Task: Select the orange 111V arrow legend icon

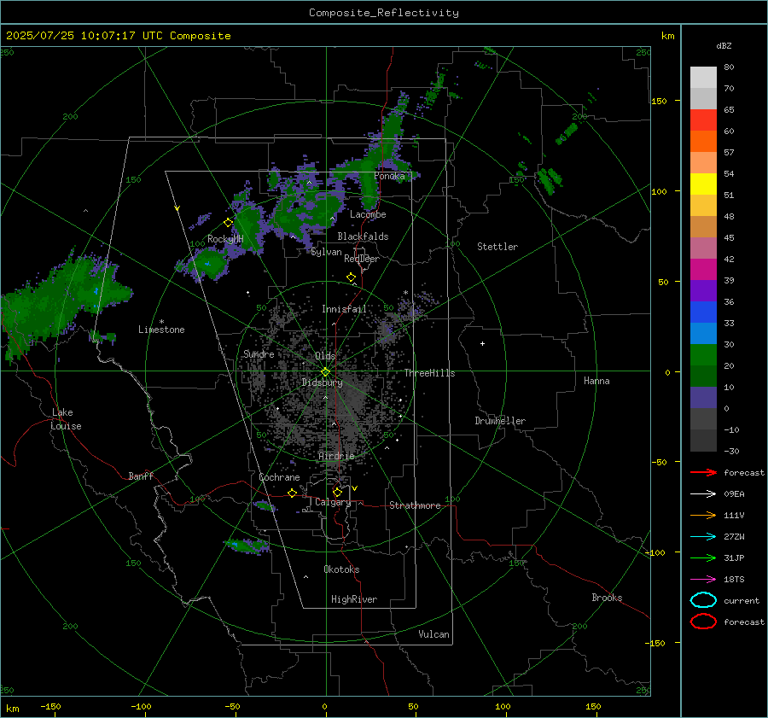Action: (x=703, y=515)
